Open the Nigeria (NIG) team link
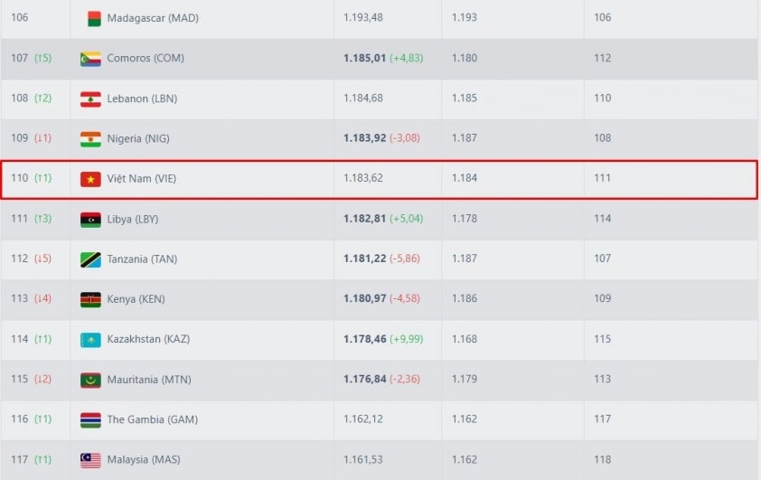The height and width of the screenshot is (480, 761). (137, 138)
